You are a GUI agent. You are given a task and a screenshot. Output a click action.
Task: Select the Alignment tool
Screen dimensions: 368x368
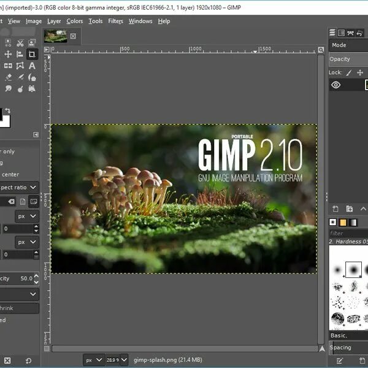coord(20,54)
